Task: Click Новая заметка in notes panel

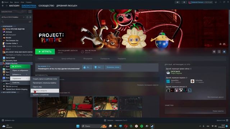Action: coord(218,111)
